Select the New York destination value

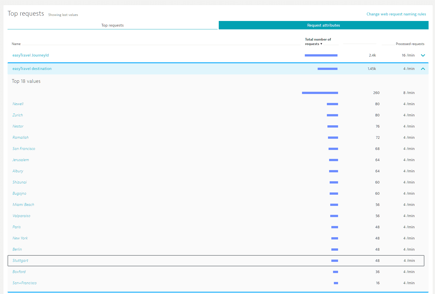[20, 238]
